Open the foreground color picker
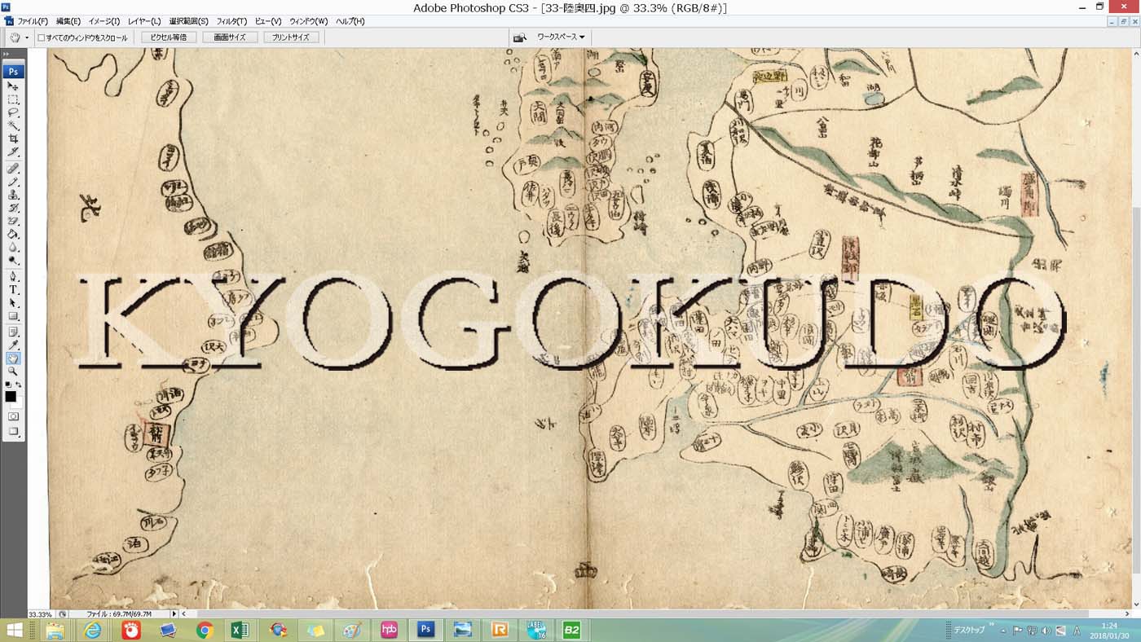This screenshot has width=1141, height=642. (x=11, y=396)
